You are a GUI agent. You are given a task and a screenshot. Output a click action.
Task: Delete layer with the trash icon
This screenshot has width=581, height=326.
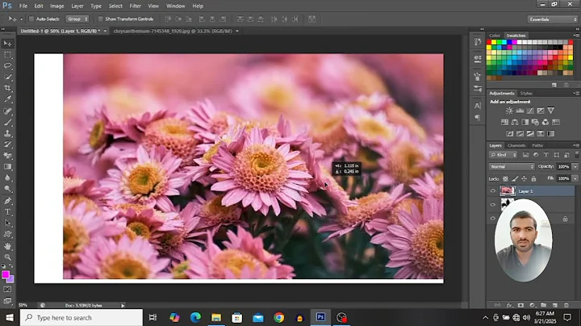pos(566,305)
